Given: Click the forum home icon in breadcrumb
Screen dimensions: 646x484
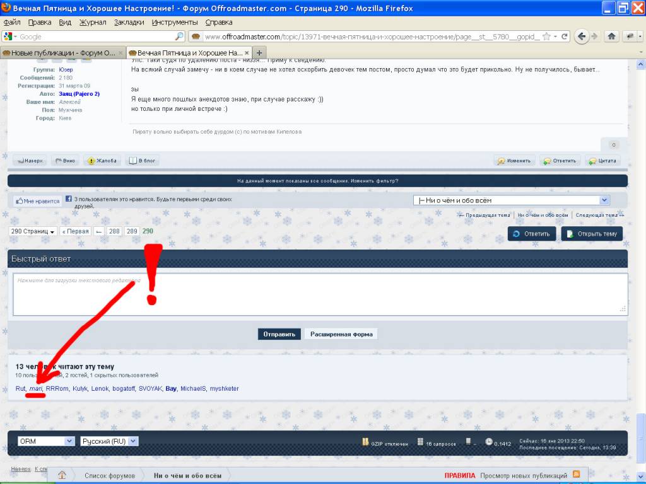Looking at the screenshot, I should point(62,475).
